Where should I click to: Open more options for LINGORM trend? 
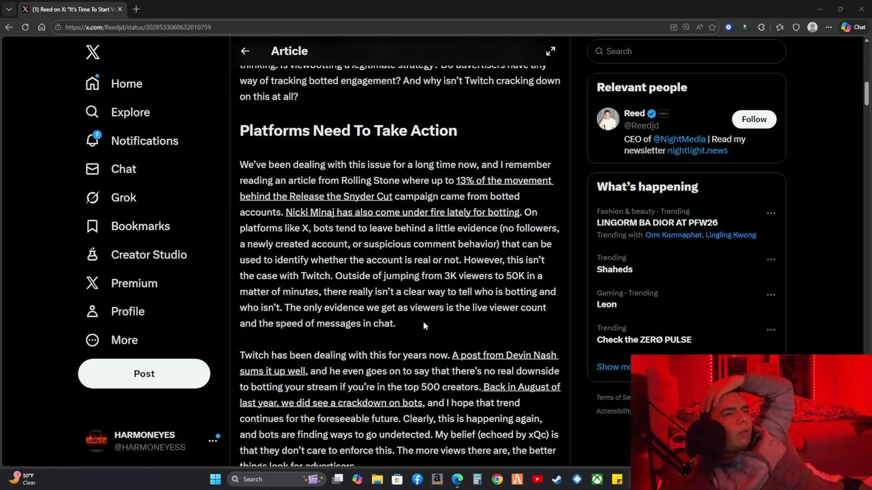coord(770,213)
